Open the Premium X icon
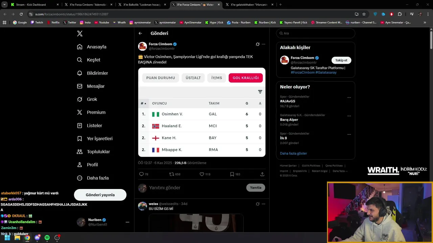Viewport: 433px width, 243px height. 79,112
